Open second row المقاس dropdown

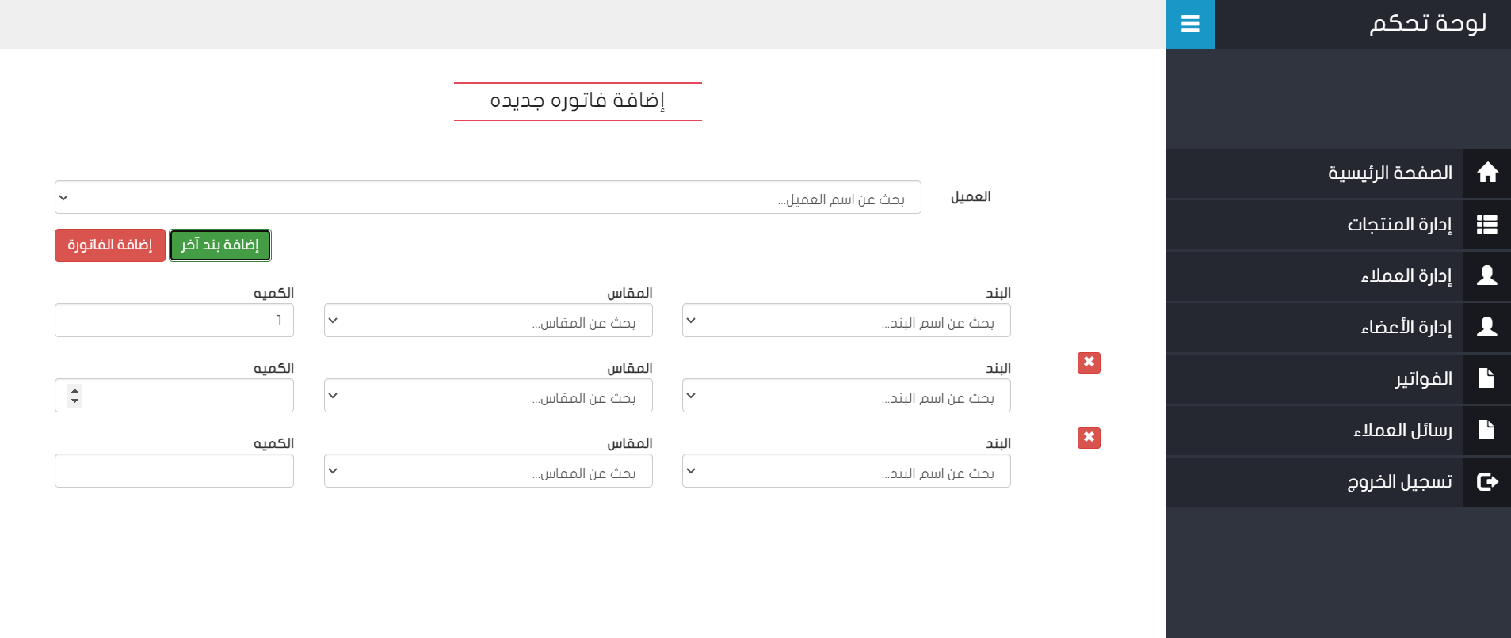pyautogui.click(x=488, y=396)
